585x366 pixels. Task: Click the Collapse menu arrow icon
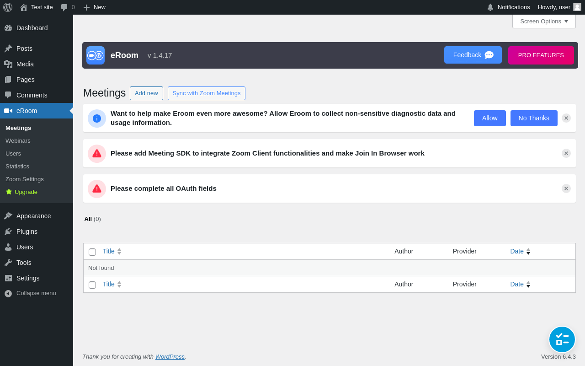8,293
